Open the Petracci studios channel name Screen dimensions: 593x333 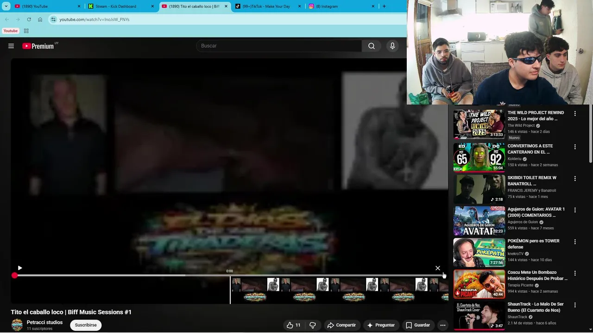tap(44, 322)
